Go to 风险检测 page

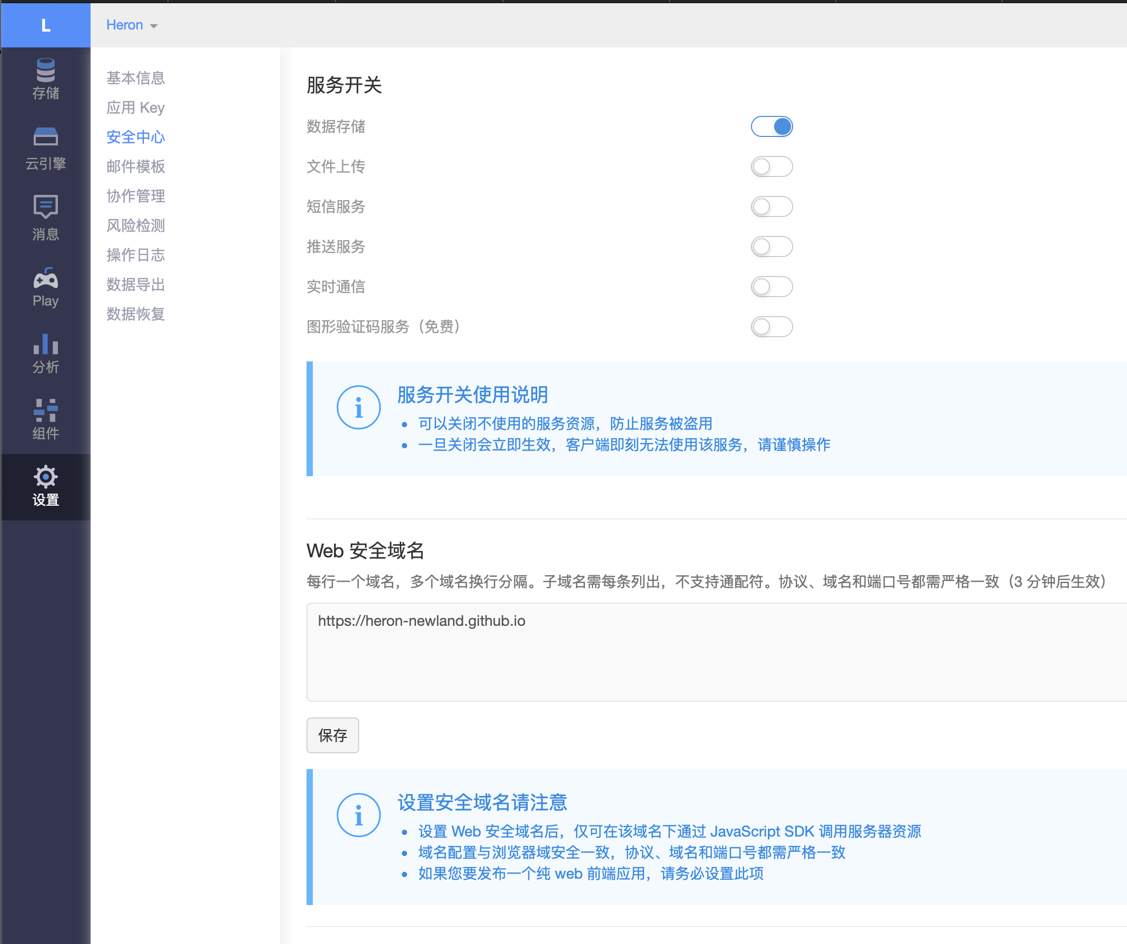click(136, 225)
